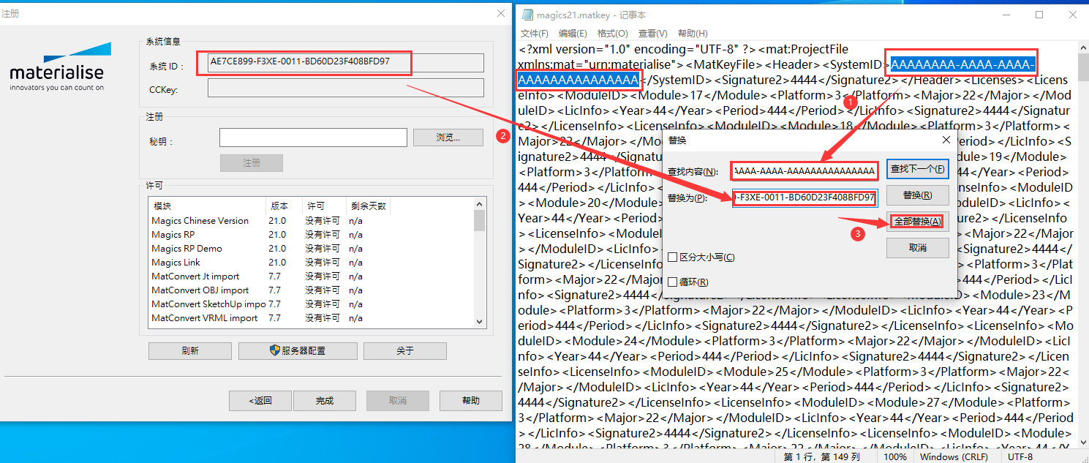Close the registration window

501,13
